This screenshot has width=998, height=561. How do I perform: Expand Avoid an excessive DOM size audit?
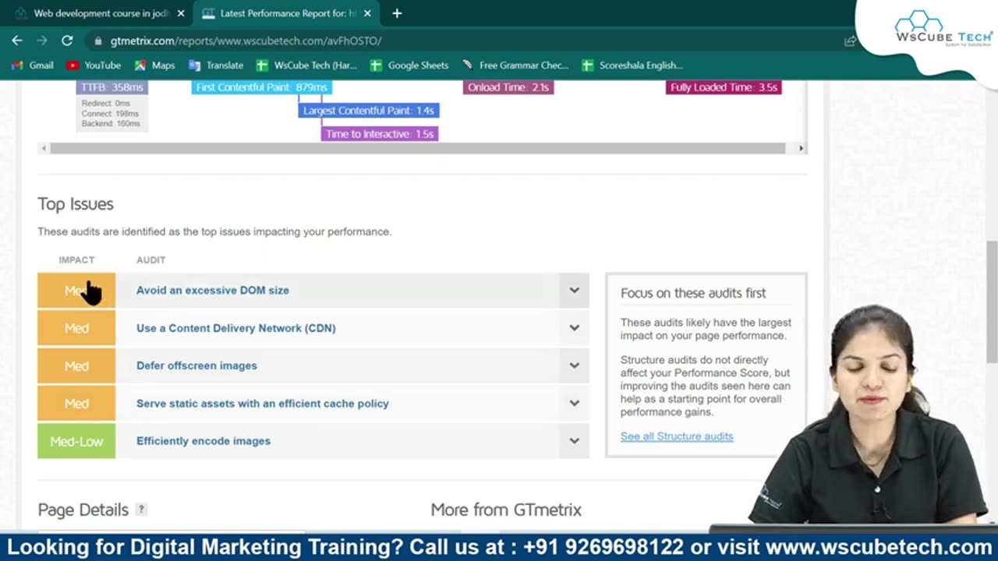pyautogui.click(x=574, y=291)
